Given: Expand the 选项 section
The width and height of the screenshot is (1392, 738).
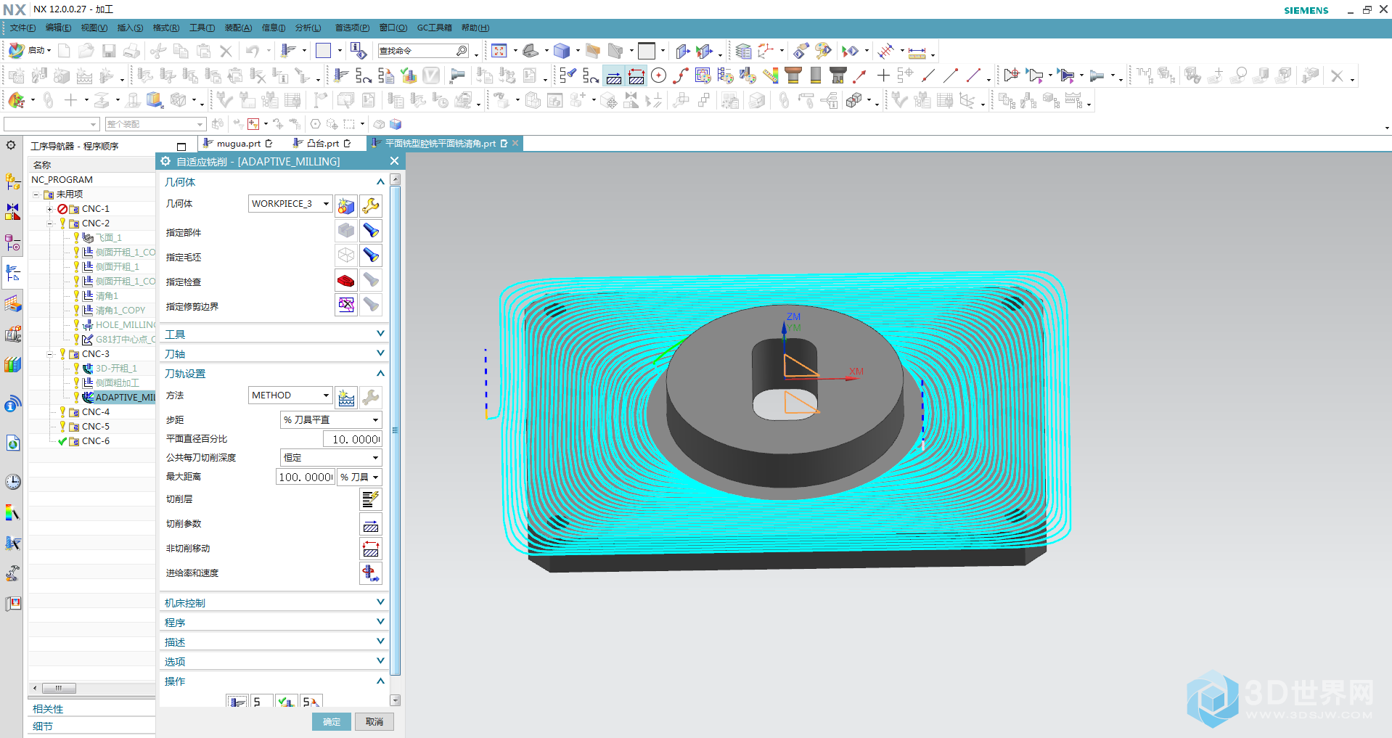Looking at the screenshot, I should (x=380, y=661).
